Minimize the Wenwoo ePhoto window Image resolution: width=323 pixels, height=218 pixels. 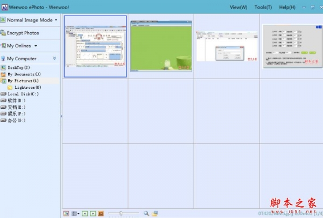(x=304, y=8)
